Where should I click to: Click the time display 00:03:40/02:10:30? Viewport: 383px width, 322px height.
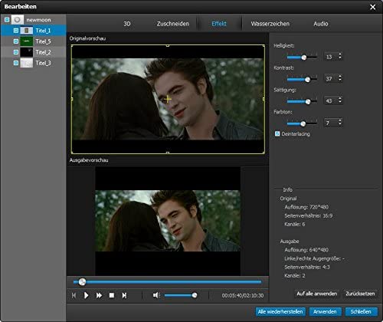(x=243, y=296)
